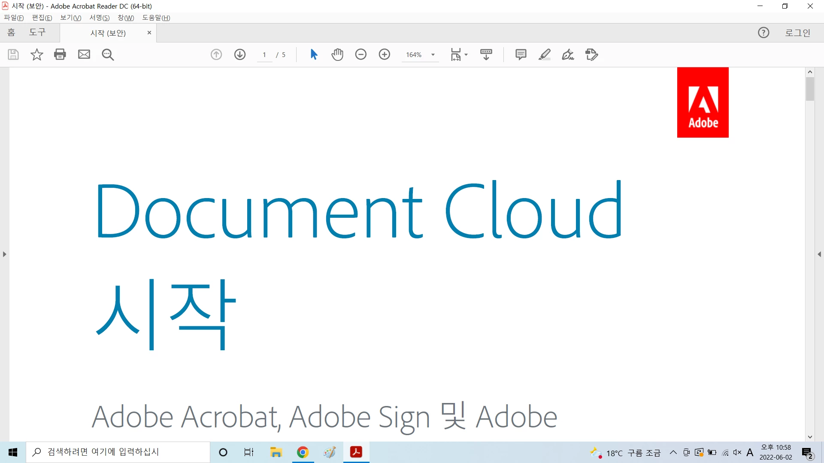Click the Print file icon
The image size is (824, 463).
point(60,54)
